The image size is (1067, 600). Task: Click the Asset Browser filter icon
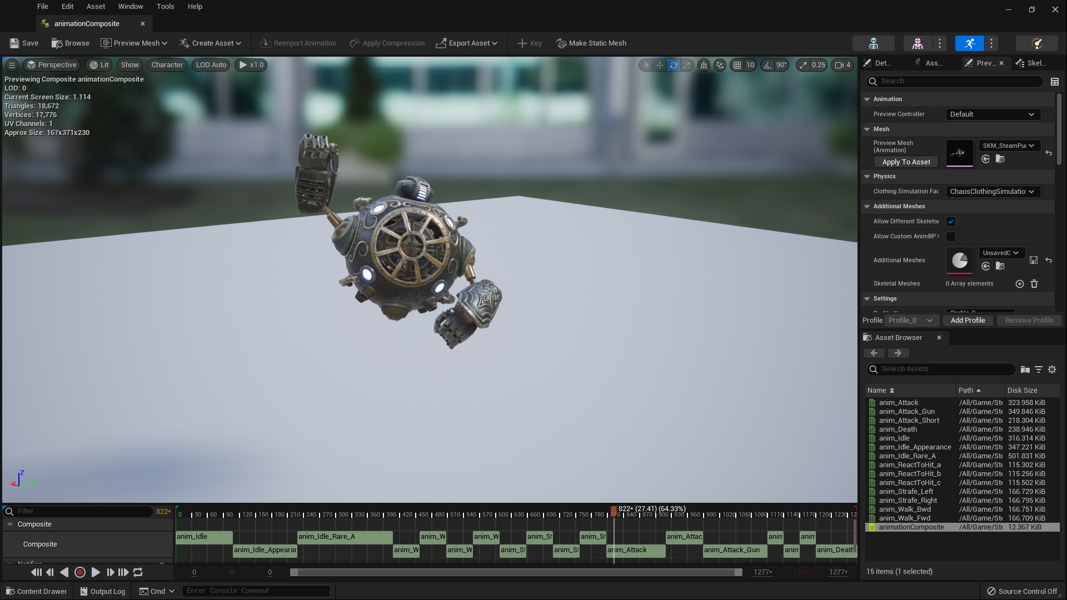tap(1039, 369)
